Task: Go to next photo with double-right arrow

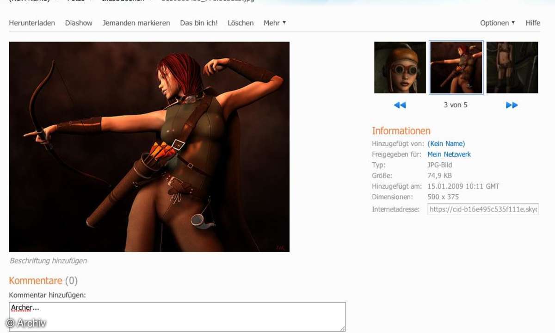Action: pyautogui.click(x=512, y=105)
